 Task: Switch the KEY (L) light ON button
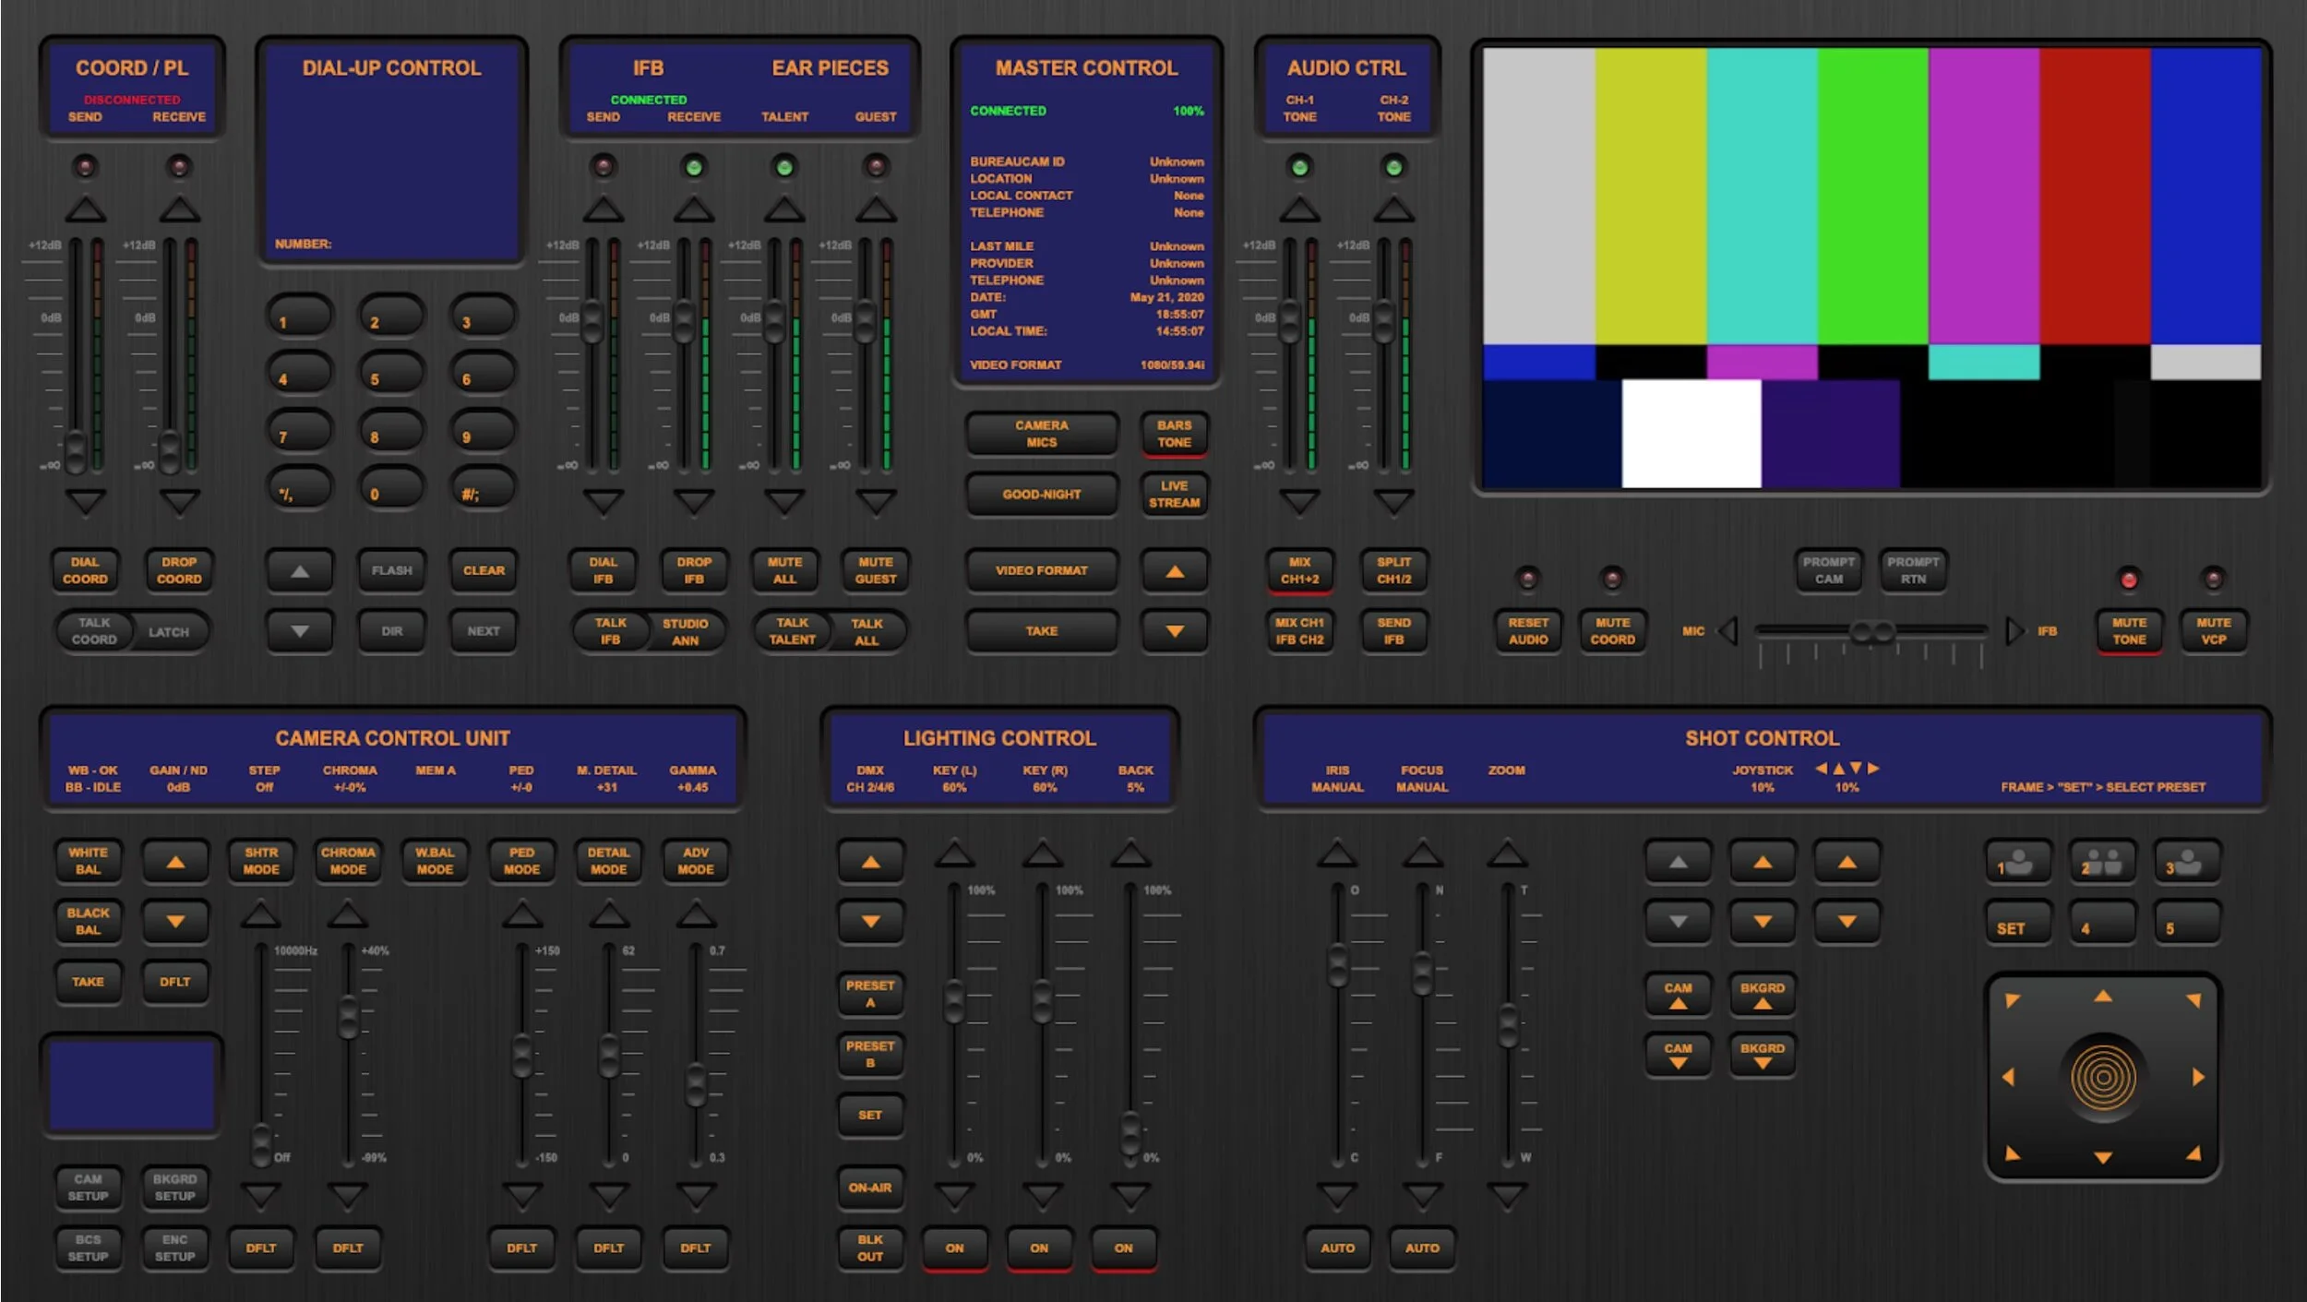[954, 1248]
